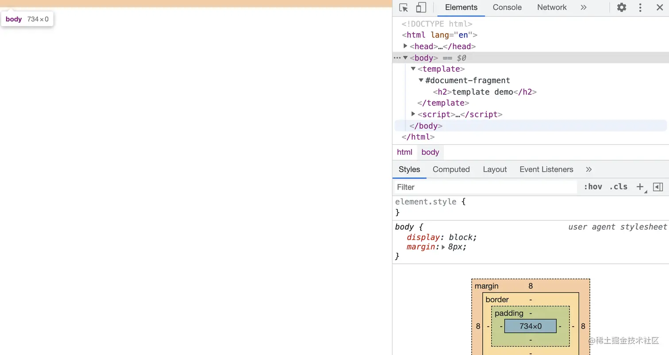Screen dimensions: 669x355
Task: Select the html breadcrumb
Action: pyautogui.click(x=404, y=152)
